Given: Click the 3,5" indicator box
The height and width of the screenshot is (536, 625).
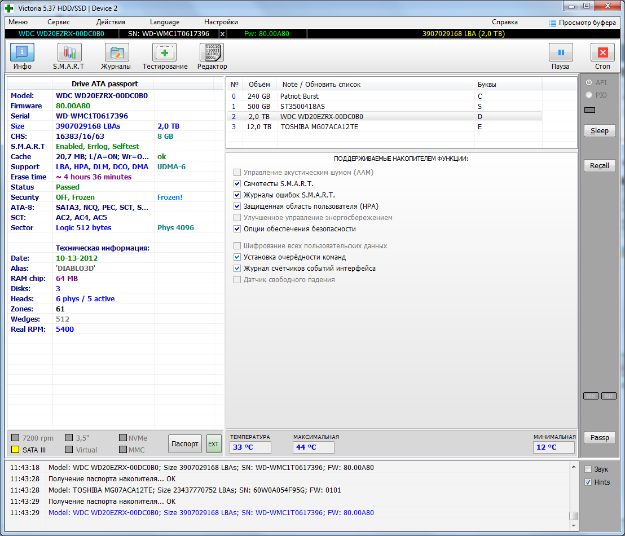Looking at the screenshot, I should click(x=69, y=437).
